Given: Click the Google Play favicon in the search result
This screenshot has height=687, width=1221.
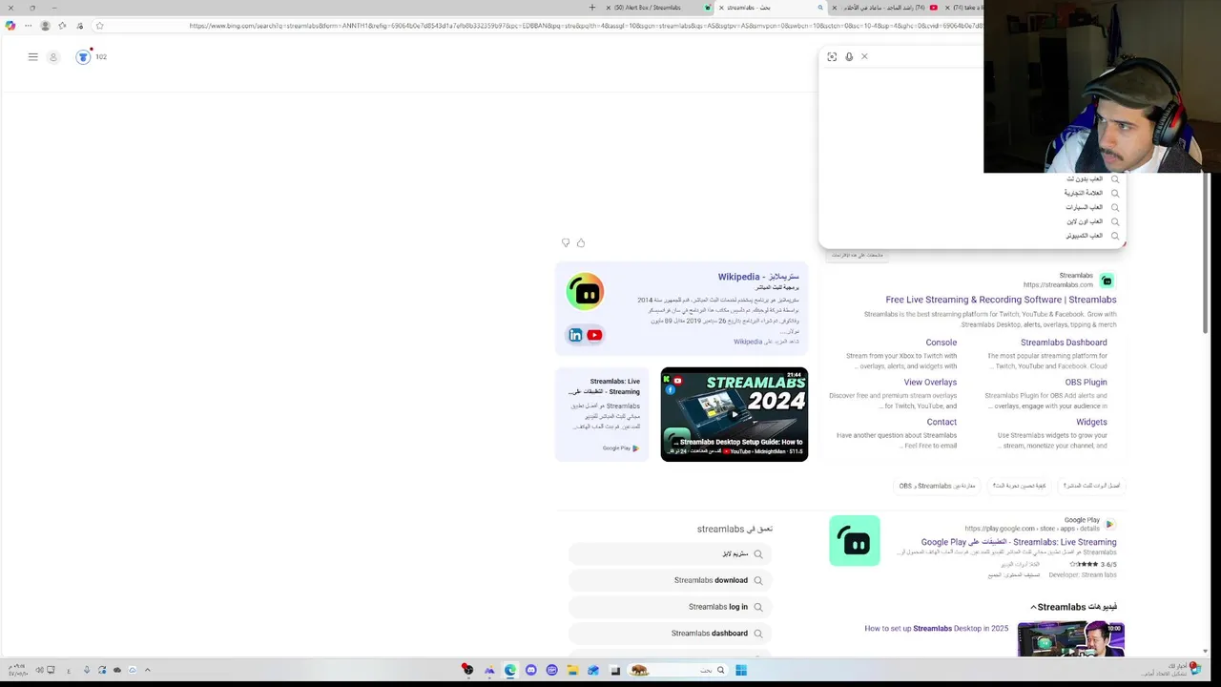Looking at the screenshot, I should 1109,524.
